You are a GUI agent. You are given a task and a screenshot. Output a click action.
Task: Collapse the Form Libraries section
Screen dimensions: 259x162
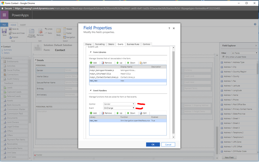pyautogui.click(x=91, y=52)
